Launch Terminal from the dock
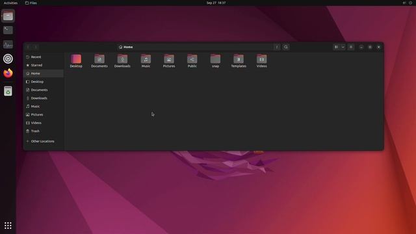Screen dimensions: 416x234 click(8, 30)
